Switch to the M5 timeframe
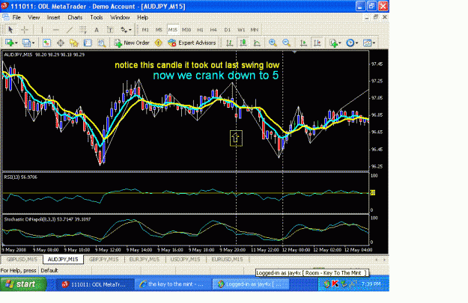 coord(159,30)
